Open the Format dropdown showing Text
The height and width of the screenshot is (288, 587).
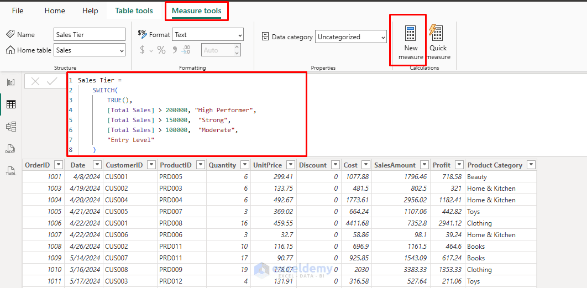[208, 34]
